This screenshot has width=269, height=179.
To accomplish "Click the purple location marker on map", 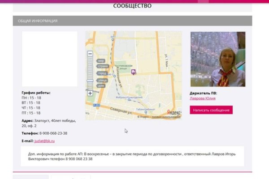I will [133, 72].
